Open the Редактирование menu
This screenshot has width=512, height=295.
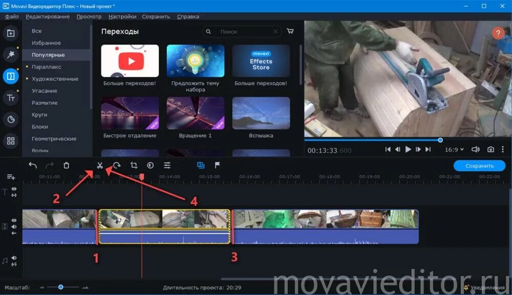point(48,17)
